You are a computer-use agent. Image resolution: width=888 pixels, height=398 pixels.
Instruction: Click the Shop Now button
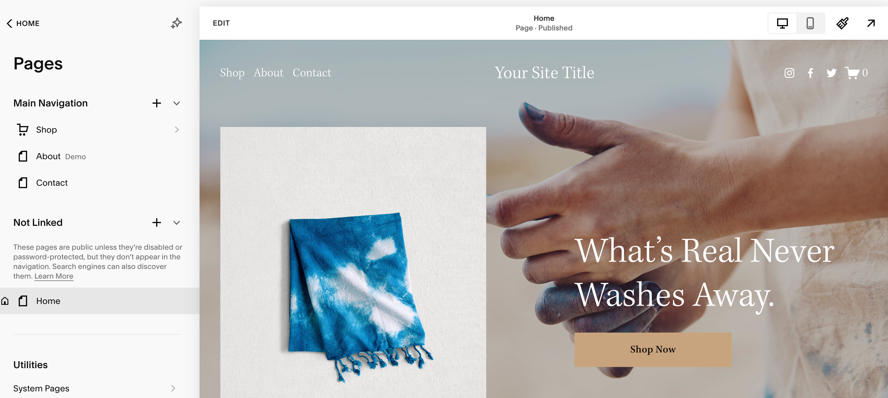pos(653,349)
